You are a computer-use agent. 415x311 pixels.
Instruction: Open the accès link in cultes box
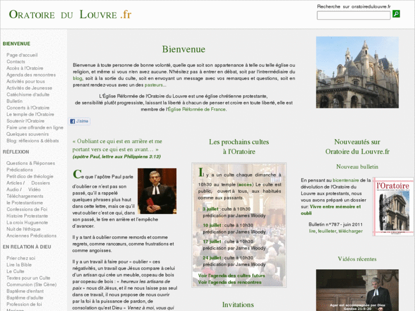click(245, 185)
